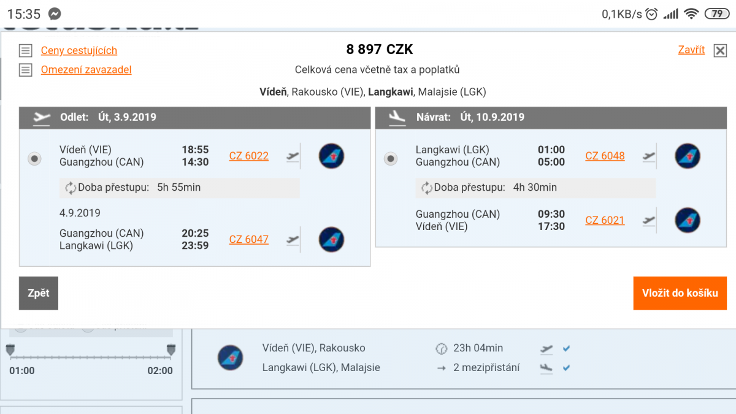Image resolution: width=736 pixels, height=414 pixels.
Task: Click the baggage restrictions list icon
Action: pyautogui.click(x=25, y=70)
